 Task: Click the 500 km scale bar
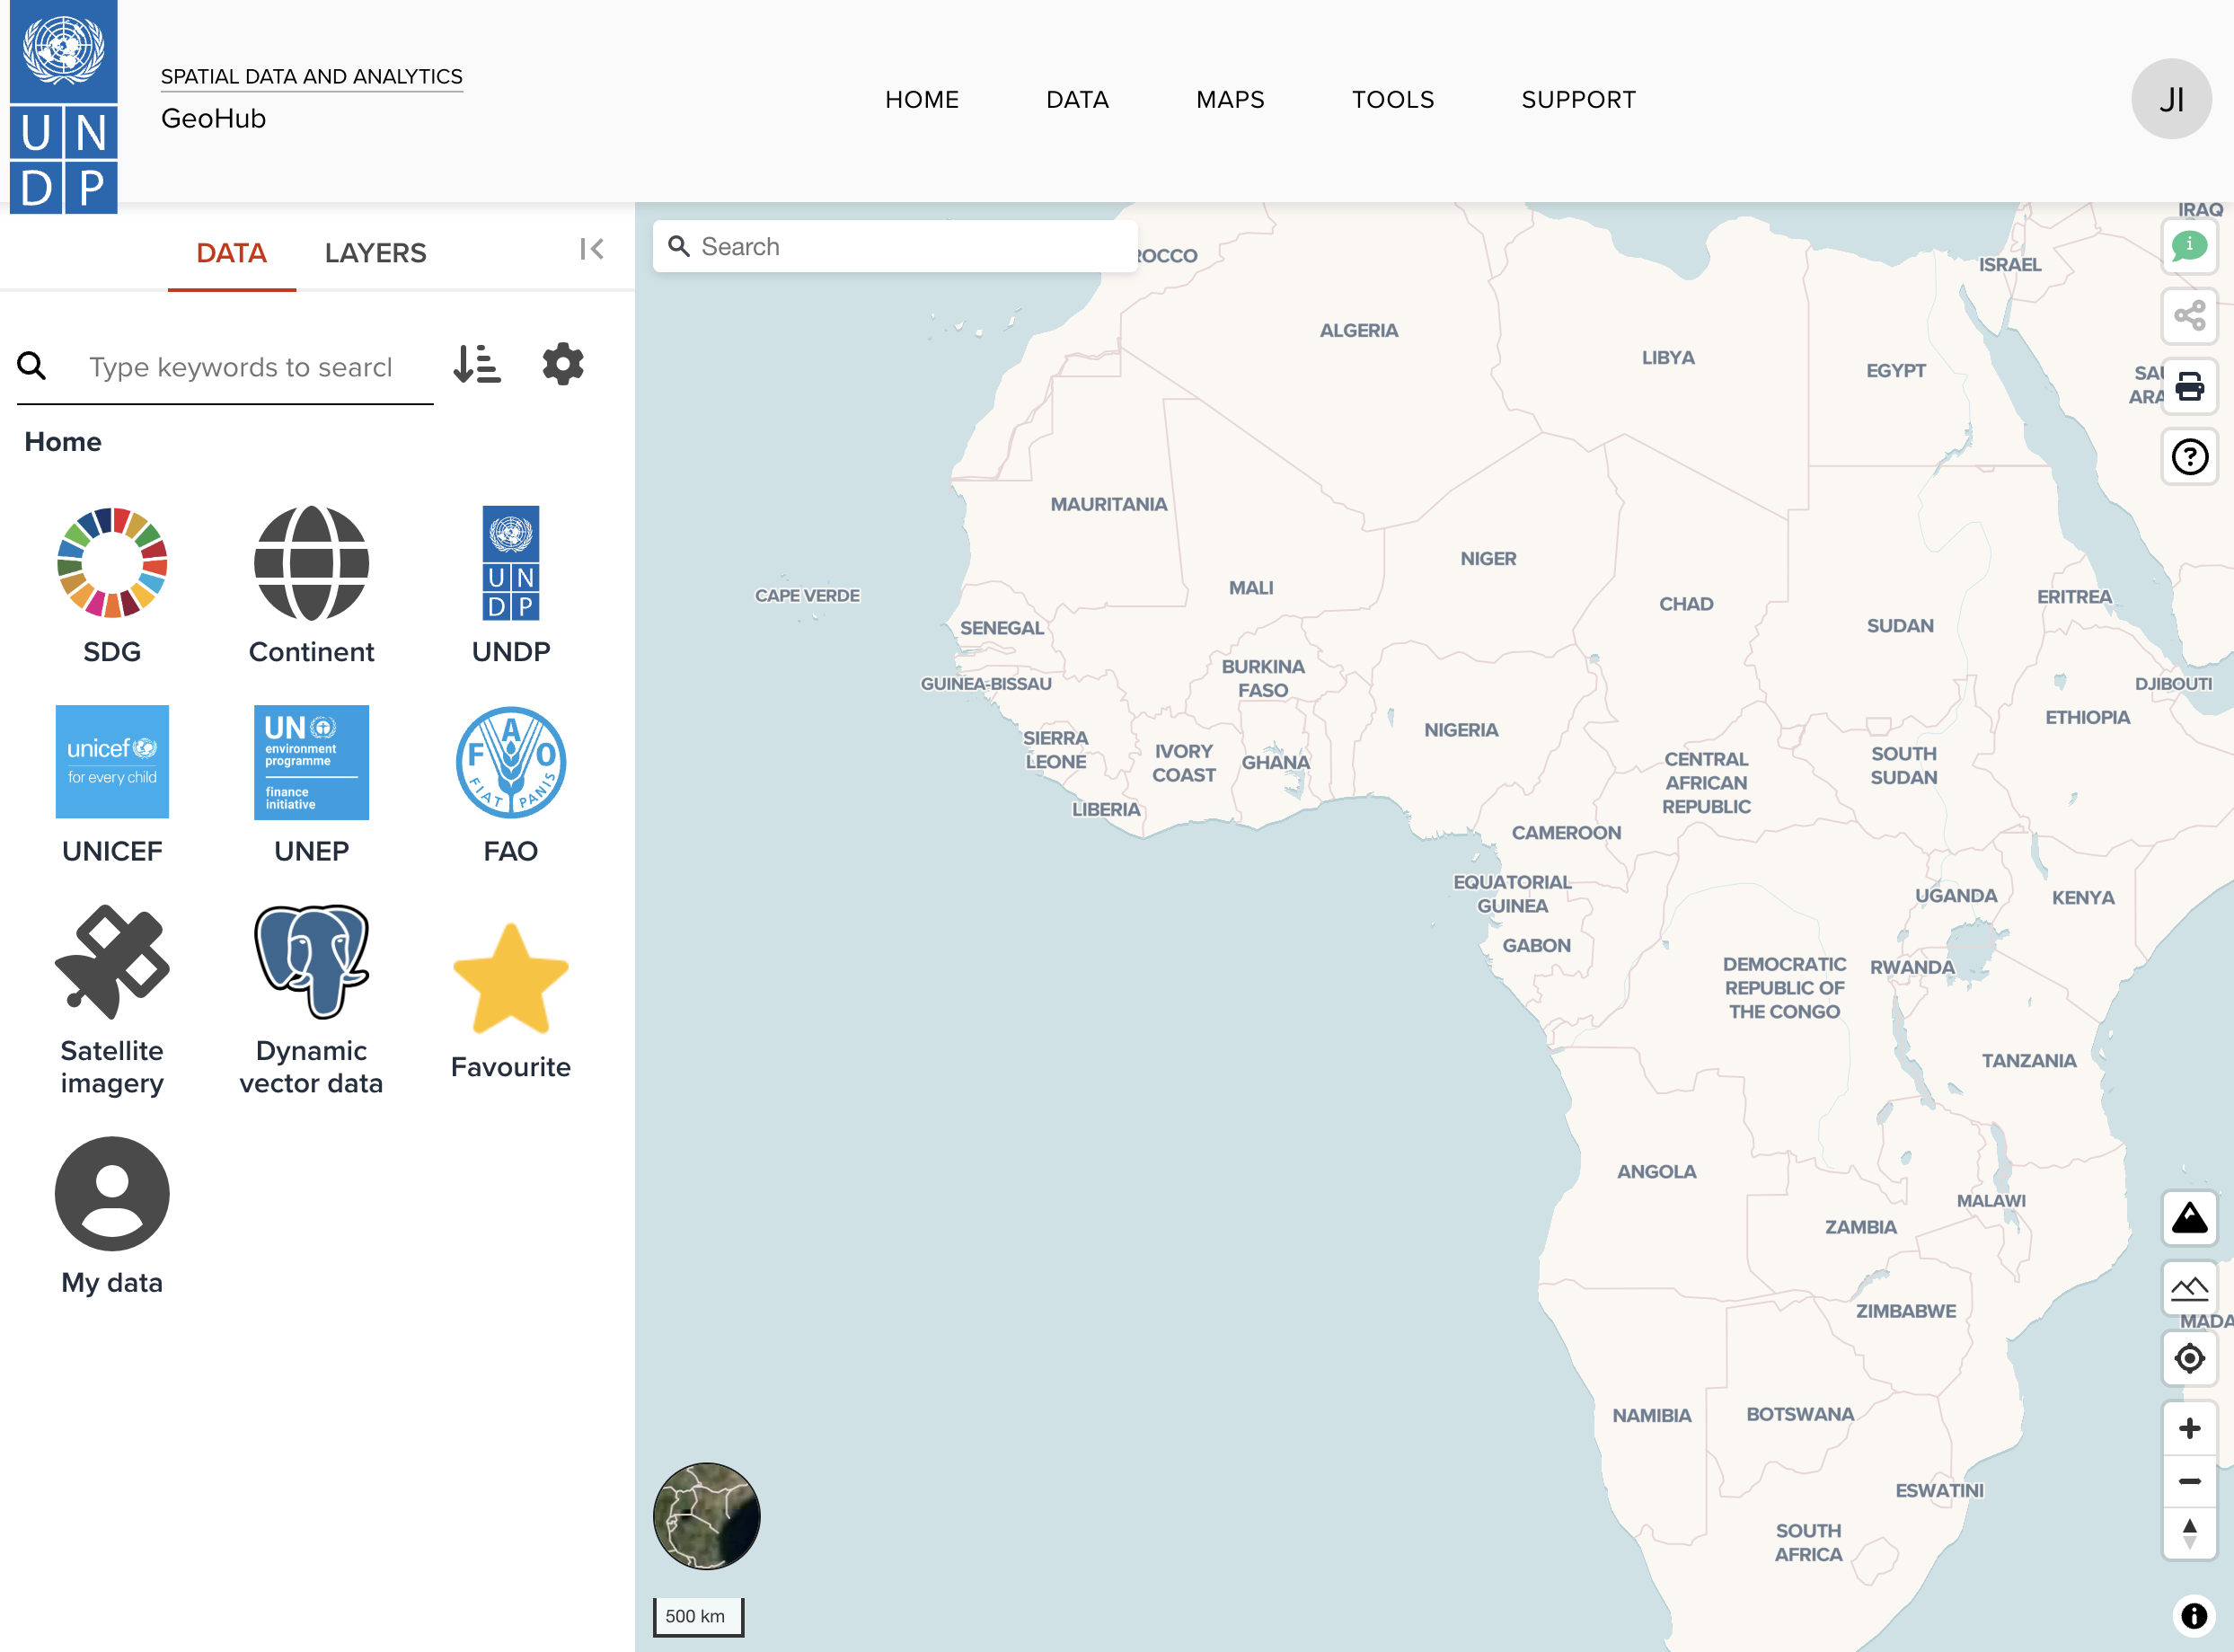698,1616
